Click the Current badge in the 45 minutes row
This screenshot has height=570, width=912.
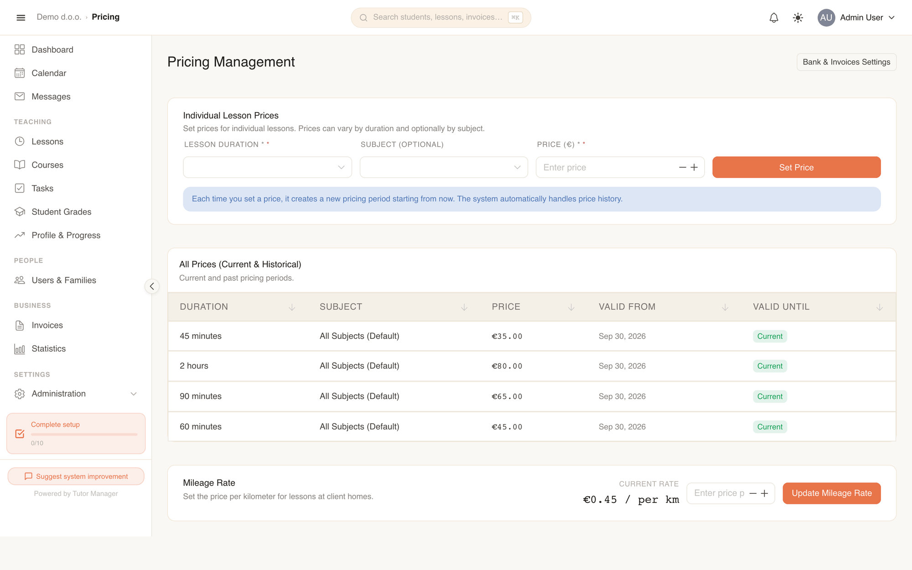coord(770,336)
